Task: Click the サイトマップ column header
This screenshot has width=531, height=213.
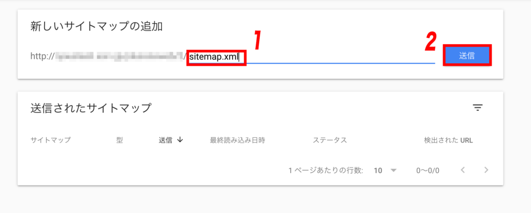Action: (50, 140)
